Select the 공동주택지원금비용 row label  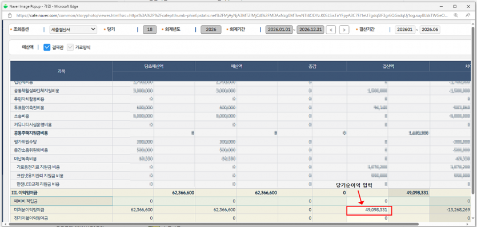coord(31,133)
